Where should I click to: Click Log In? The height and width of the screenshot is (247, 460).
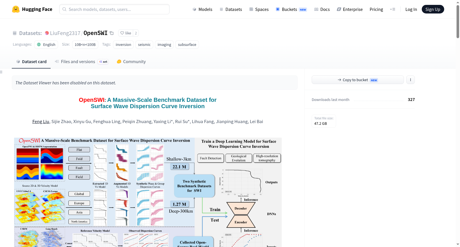click(411, 9)
